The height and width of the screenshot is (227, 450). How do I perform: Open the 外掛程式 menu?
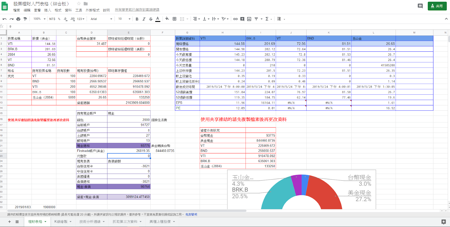pos(93,10)
